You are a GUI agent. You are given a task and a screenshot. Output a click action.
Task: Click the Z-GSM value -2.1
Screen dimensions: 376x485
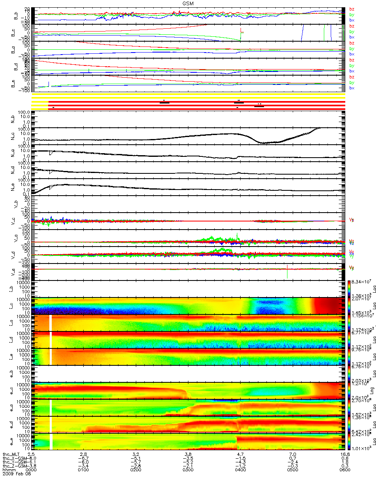188,466
